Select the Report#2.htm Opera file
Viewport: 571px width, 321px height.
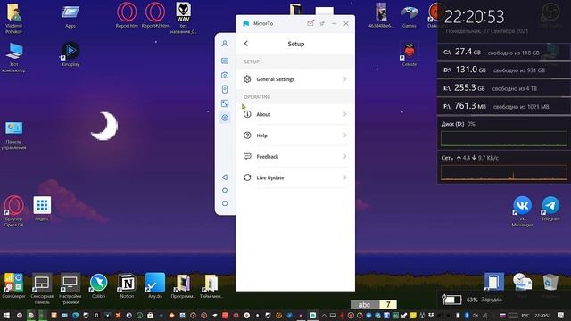tap(155, 15)
